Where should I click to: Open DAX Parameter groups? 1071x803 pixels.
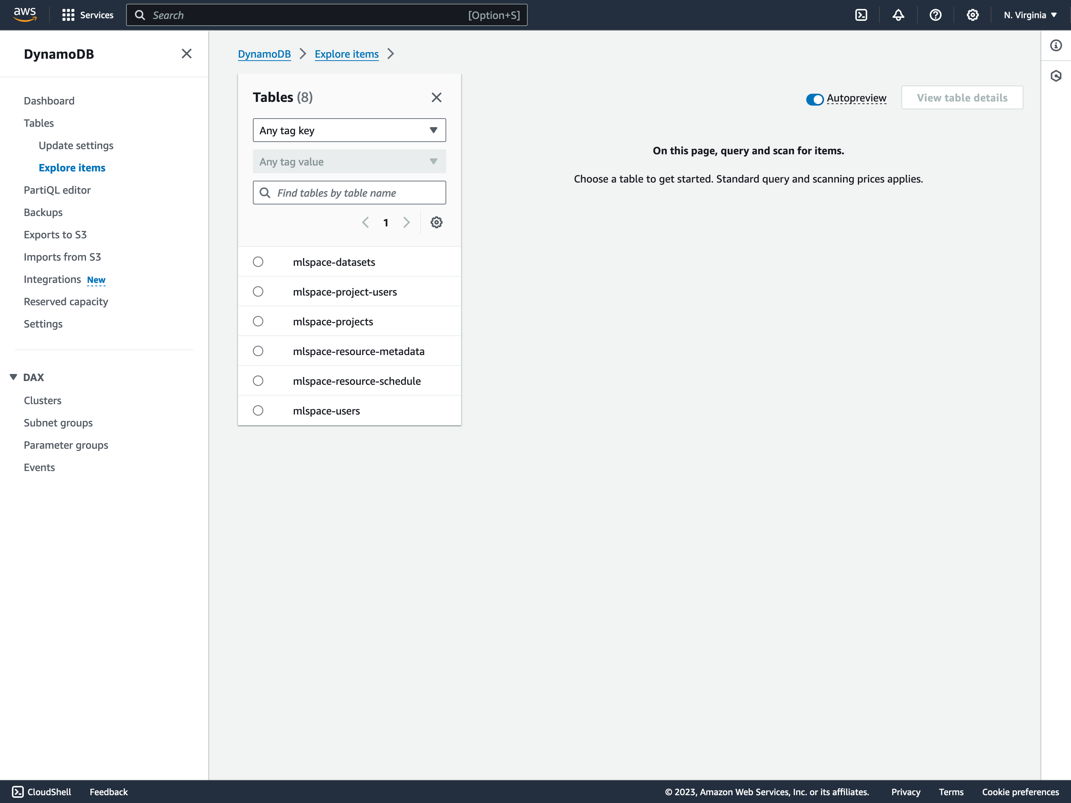click(x=66, y=445)
